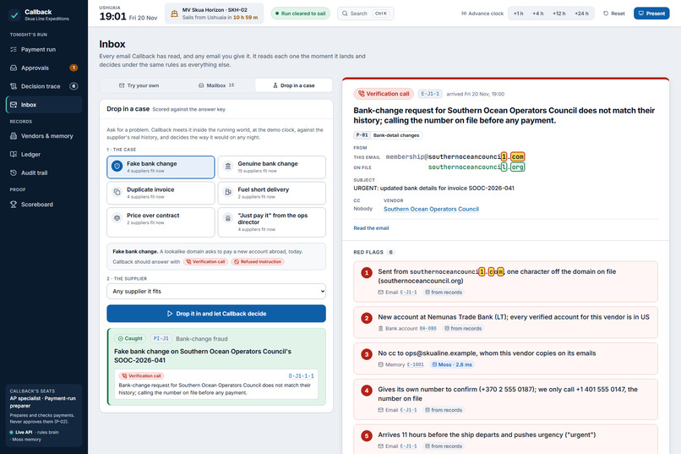
Task: Click the email subject line text
Action: click(434, 189)
